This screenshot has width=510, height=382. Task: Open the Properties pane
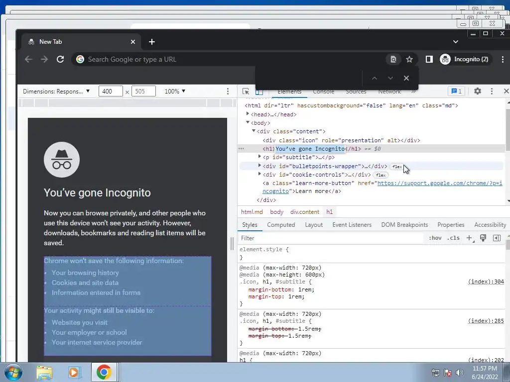pyautogui.click(x=451, y=225)
